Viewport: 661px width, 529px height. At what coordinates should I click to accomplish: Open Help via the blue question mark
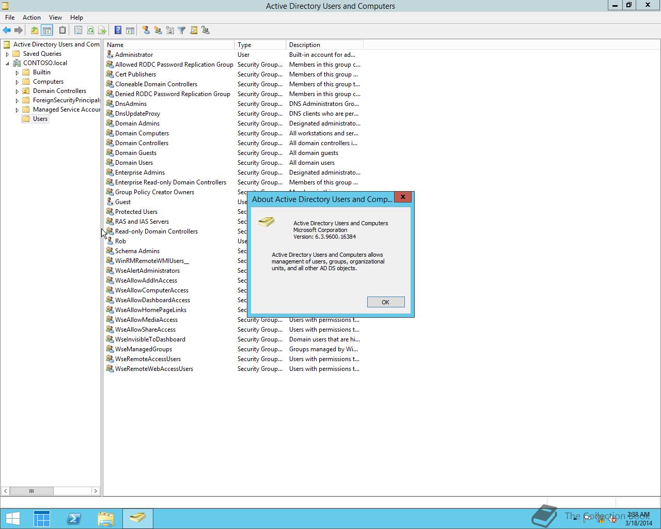click(x=118, y=30)
